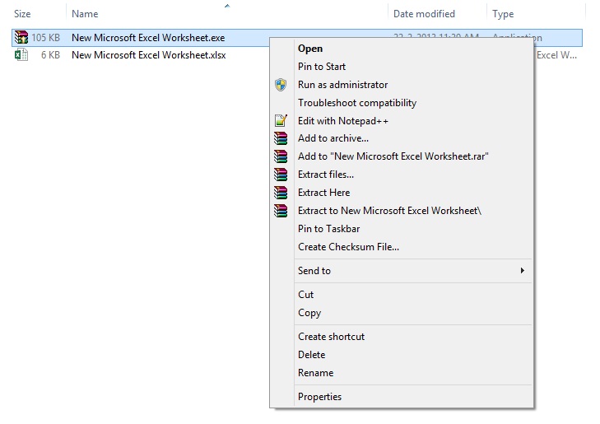600x424 pixels.
Task: Click the WinRAR SFX icon of the .exe file
Action: tap(21, 38)
